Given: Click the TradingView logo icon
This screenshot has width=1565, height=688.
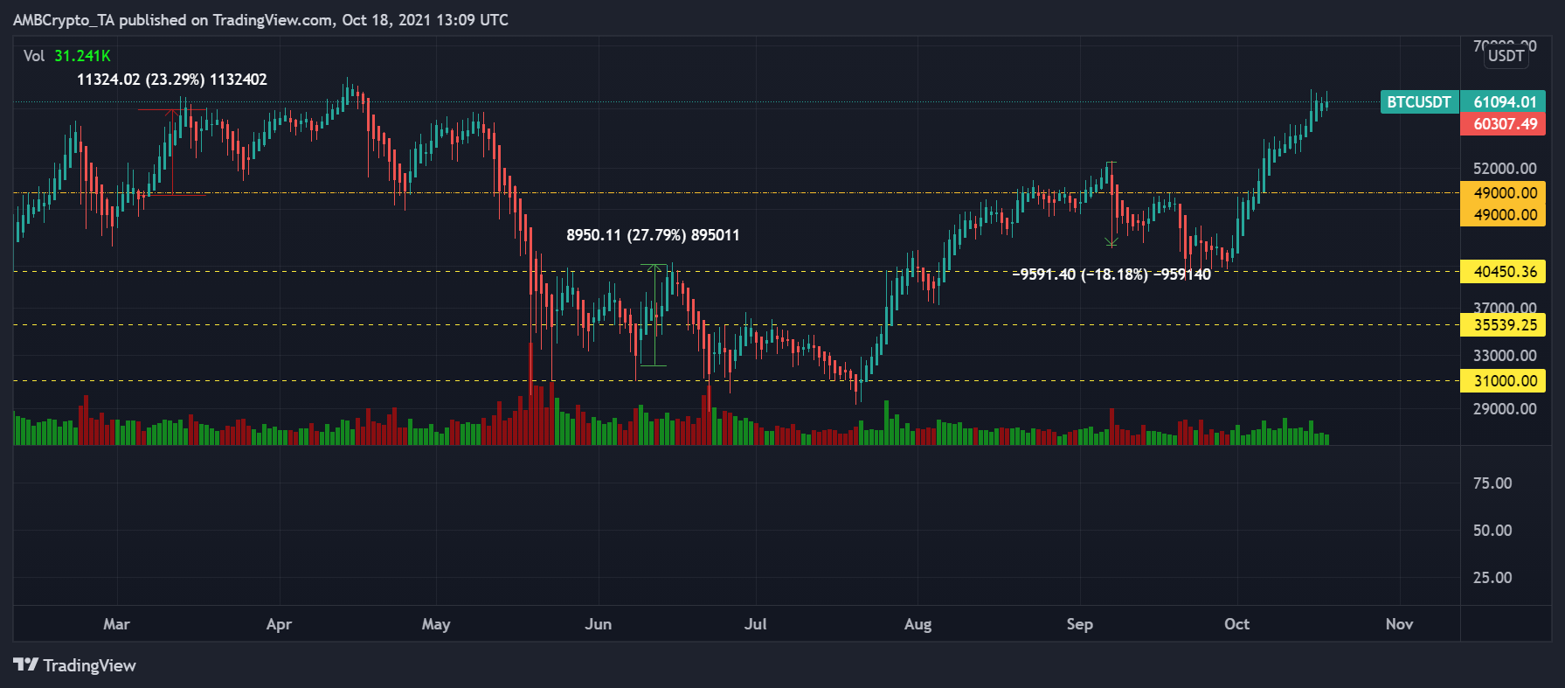Looking at the screenshot, I should [26, 665].
